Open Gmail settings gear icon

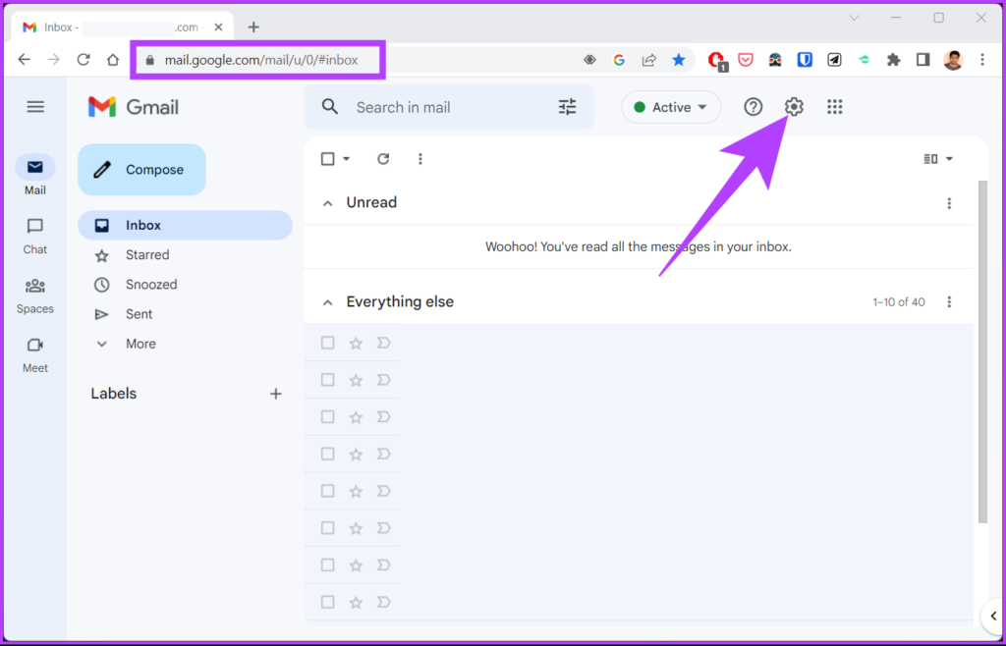(794, 107)
